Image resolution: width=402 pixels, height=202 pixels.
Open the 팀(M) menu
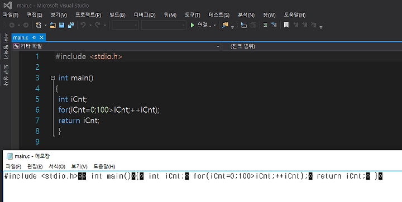(x=170, y=15)
